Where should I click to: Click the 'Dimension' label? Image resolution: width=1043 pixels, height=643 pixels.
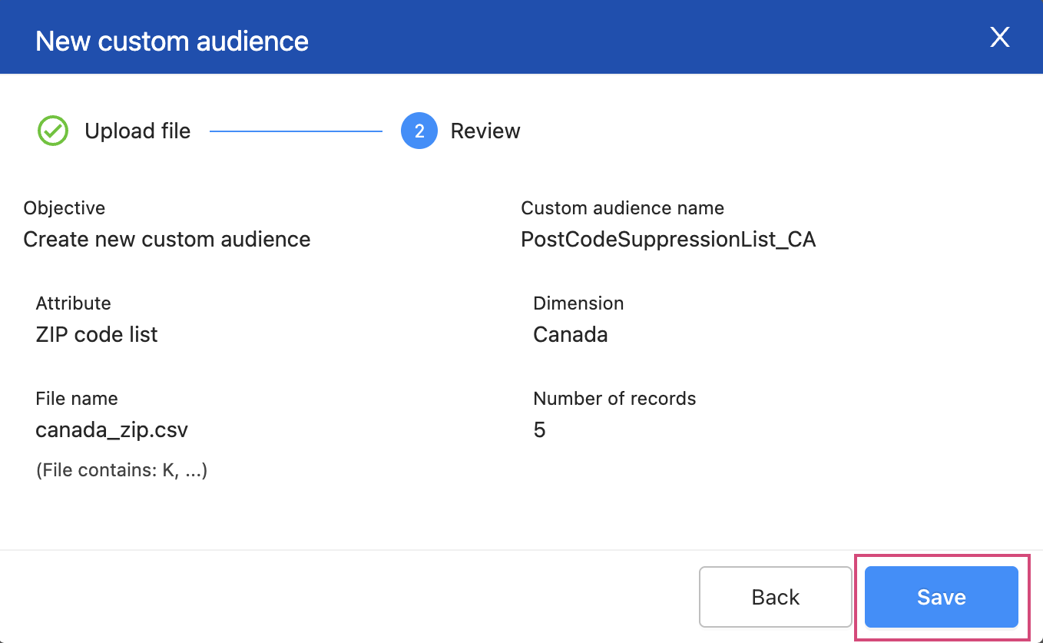578,303
